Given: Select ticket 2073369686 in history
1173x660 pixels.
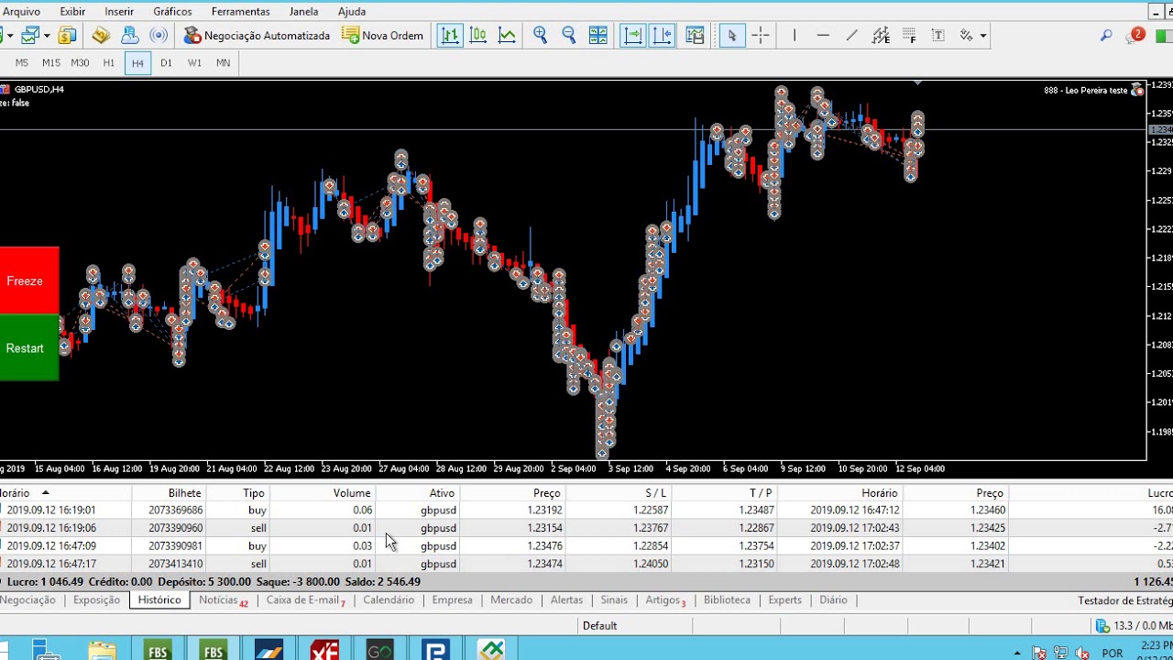Looking at the screenshot, I should pos(586,511).
